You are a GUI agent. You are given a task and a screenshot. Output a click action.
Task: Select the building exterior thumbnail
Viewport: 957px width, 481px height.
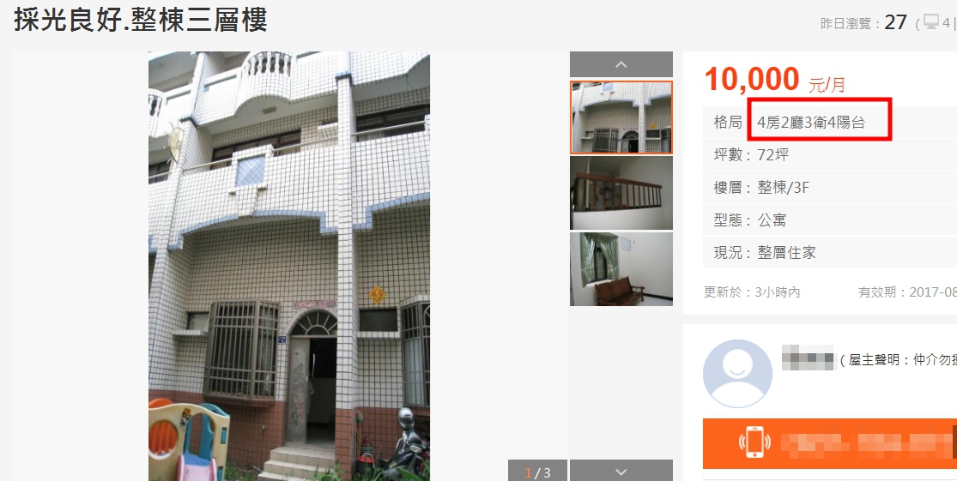(x=621, y=117)
